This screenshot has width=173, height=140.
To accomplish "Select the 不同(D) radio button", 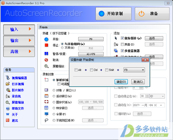I will [x=62, y=48].
